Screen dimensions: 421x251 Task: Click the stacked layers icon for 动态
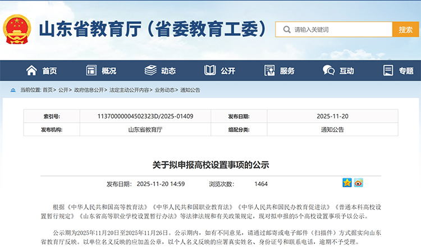[150, 71]
